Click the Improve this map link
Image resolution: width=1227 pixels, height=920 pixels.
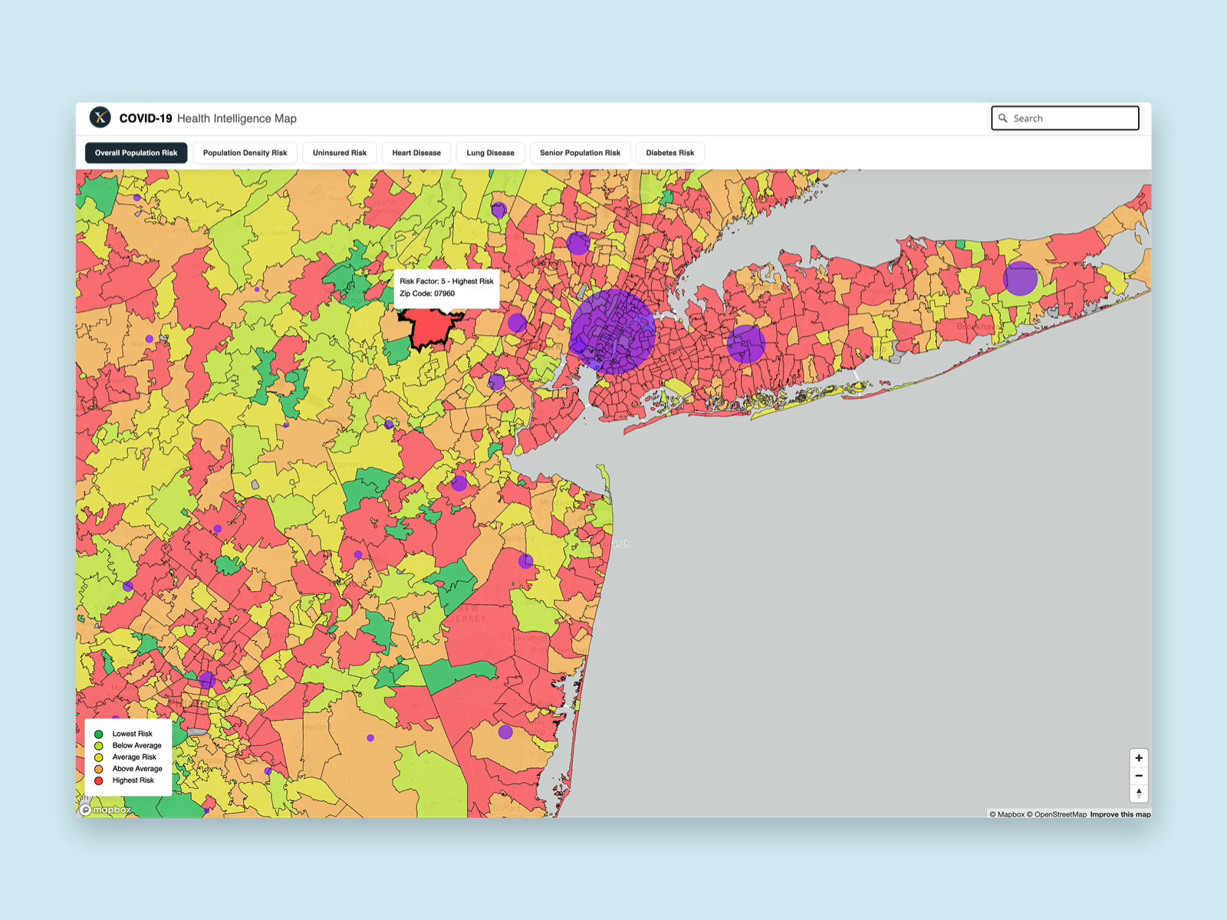(1119, 815)
